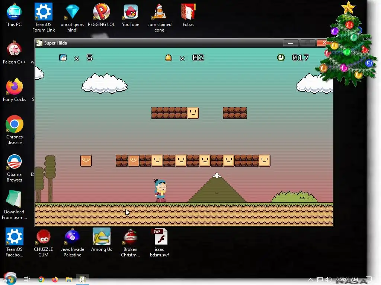Open the taskbar clock showing 6:59:01 AM
The image size is (381, 285).
click(347, 279)
